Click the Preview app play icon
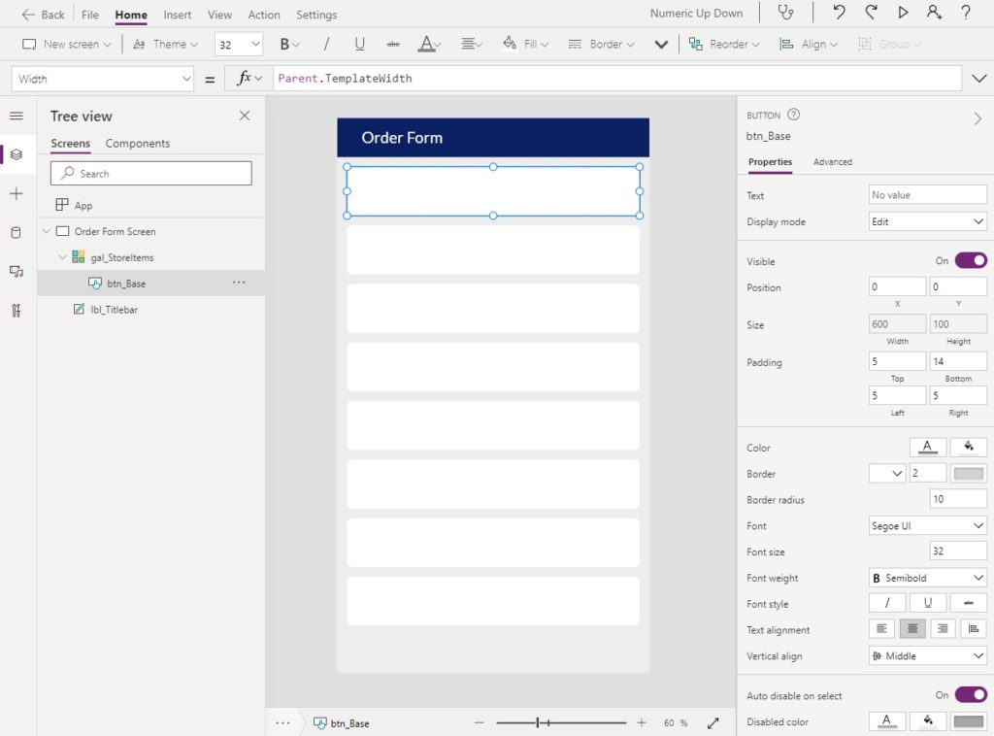 [903, 12]
